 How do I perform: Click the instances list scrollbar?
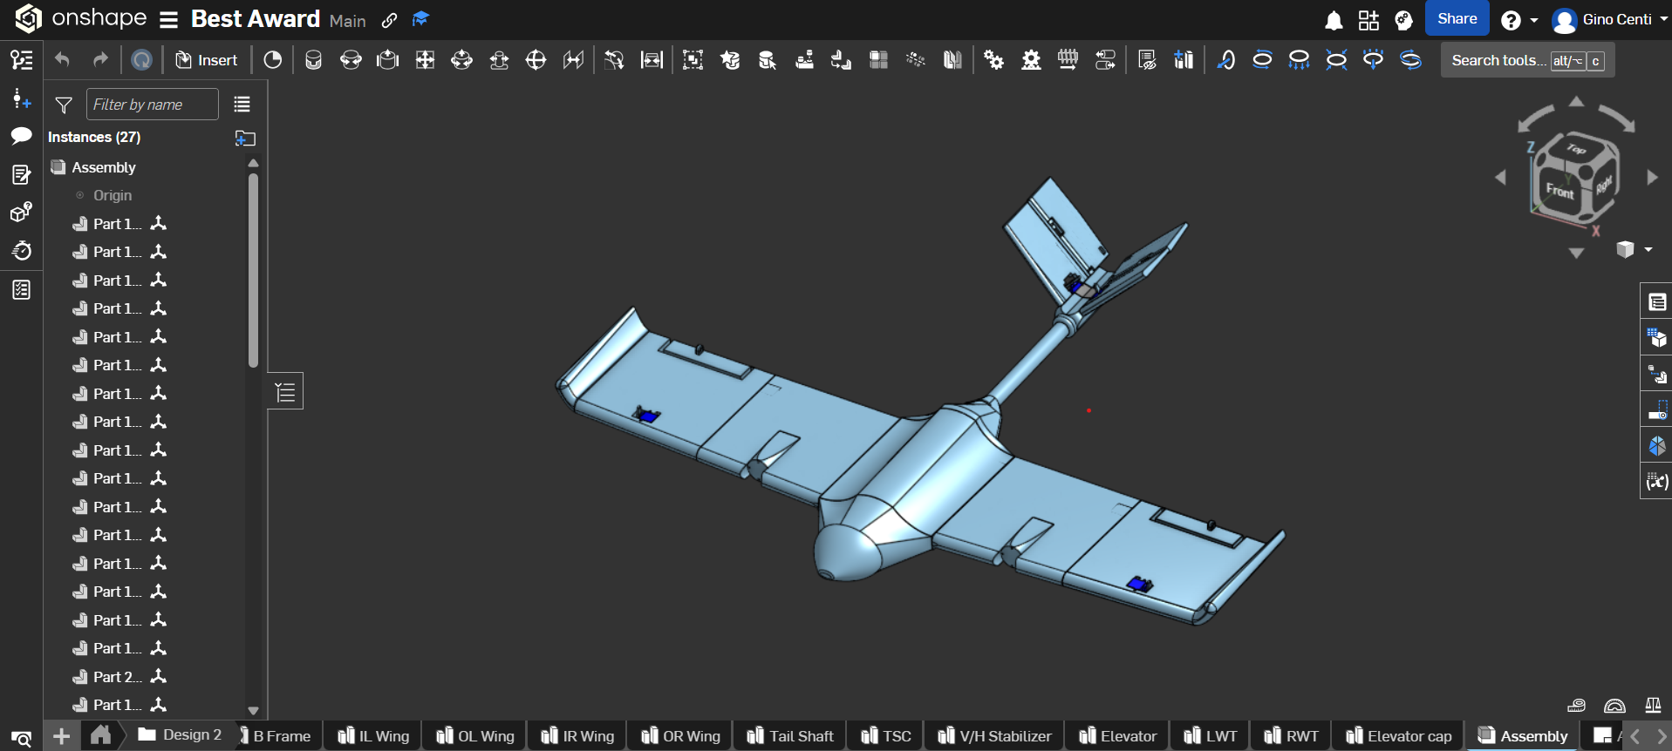point(254,270)
